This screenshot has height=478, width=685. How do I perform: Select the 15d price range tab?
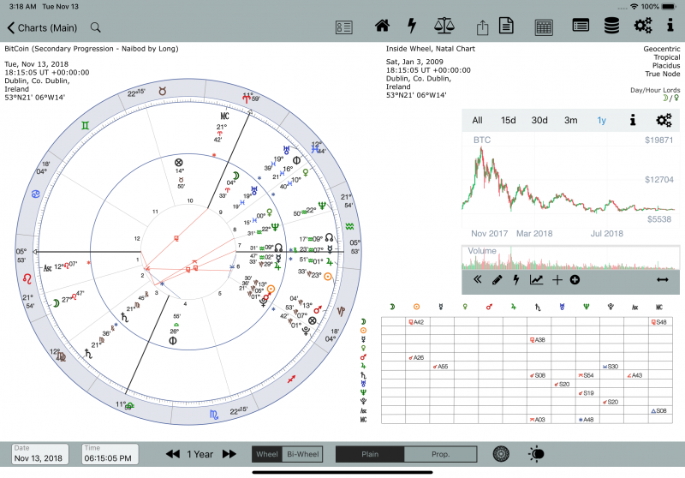click(508, 120)
